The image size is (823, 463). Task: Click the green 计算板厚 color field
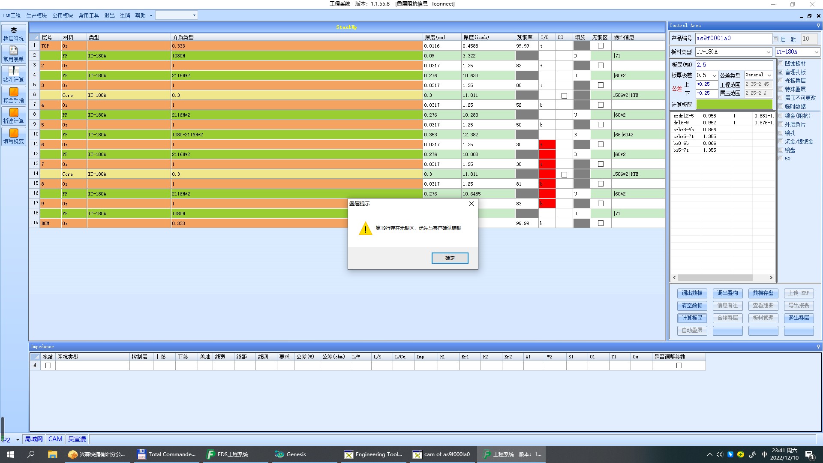734,105
